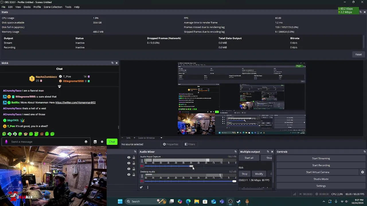
Task: Toggle visibility of the fourth source
Action: (129, 175)
